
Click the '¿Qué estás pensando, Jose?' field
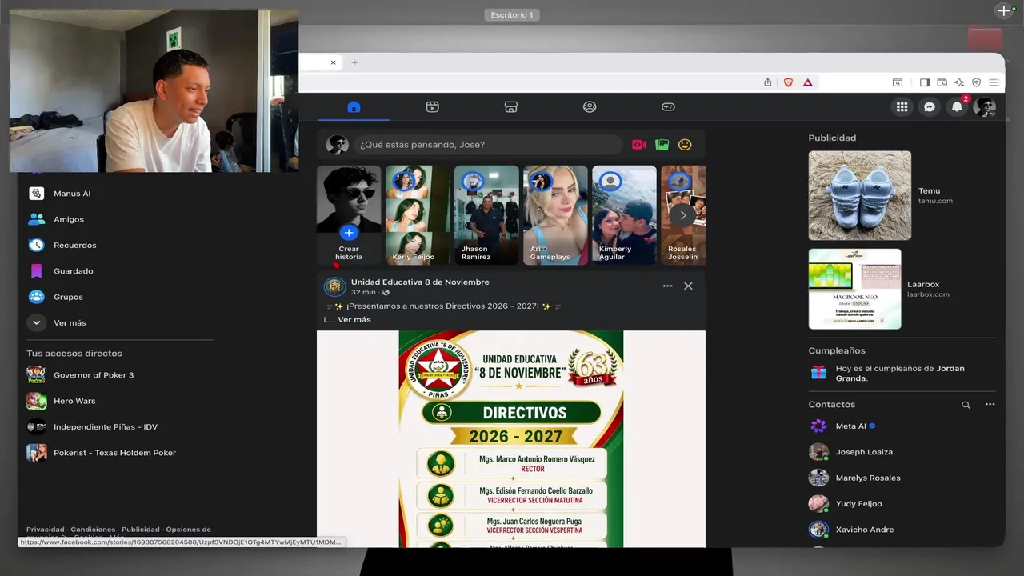(x=488, y=145)
